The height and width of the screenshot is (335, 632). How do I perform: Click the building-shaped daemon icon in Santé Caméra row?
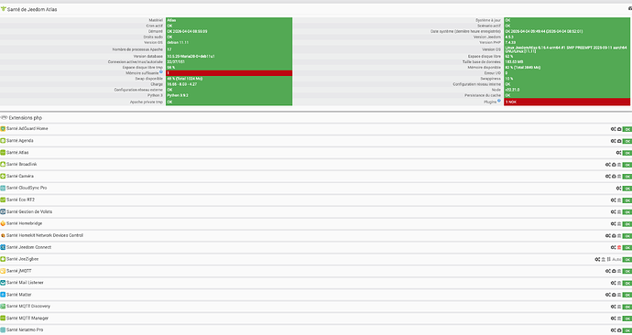[x=619, y=177]
